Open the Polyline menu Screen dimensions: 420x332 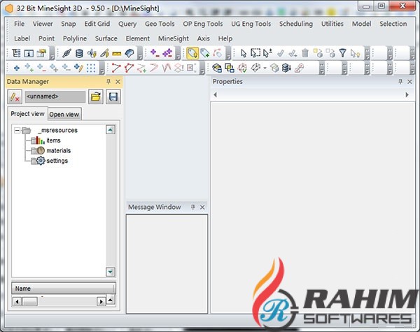point(75,38)
